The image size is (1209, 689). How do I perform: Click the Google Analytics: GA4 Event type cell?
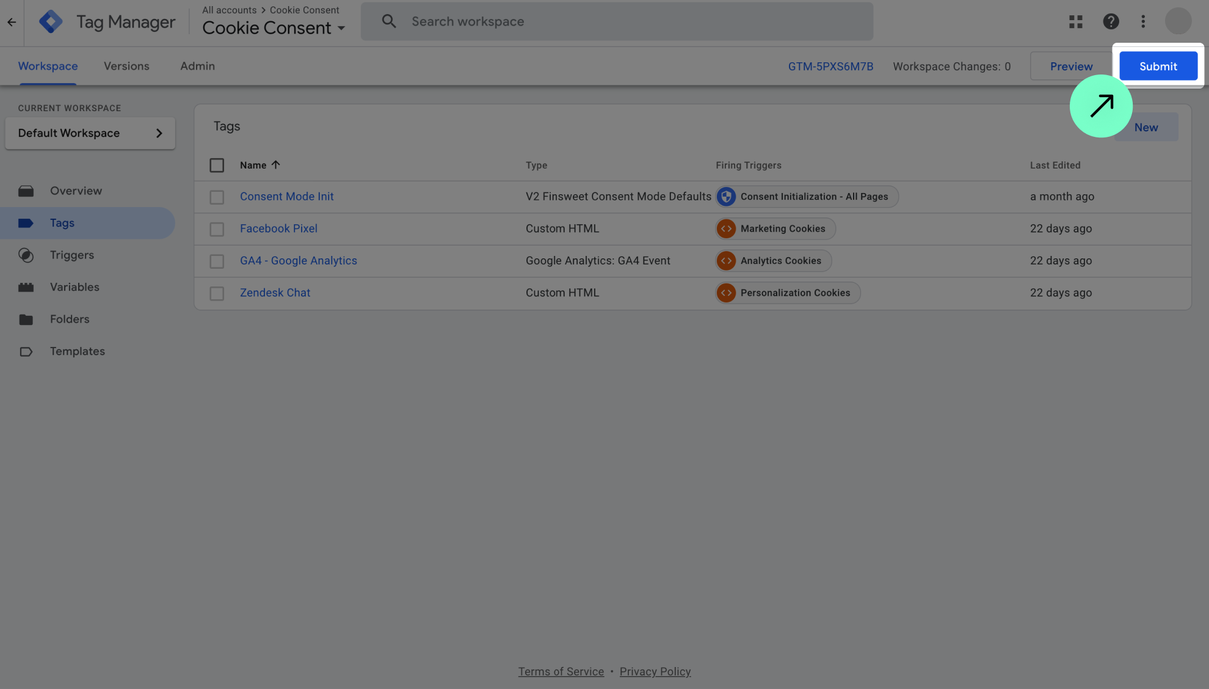(x=598, y=261)
